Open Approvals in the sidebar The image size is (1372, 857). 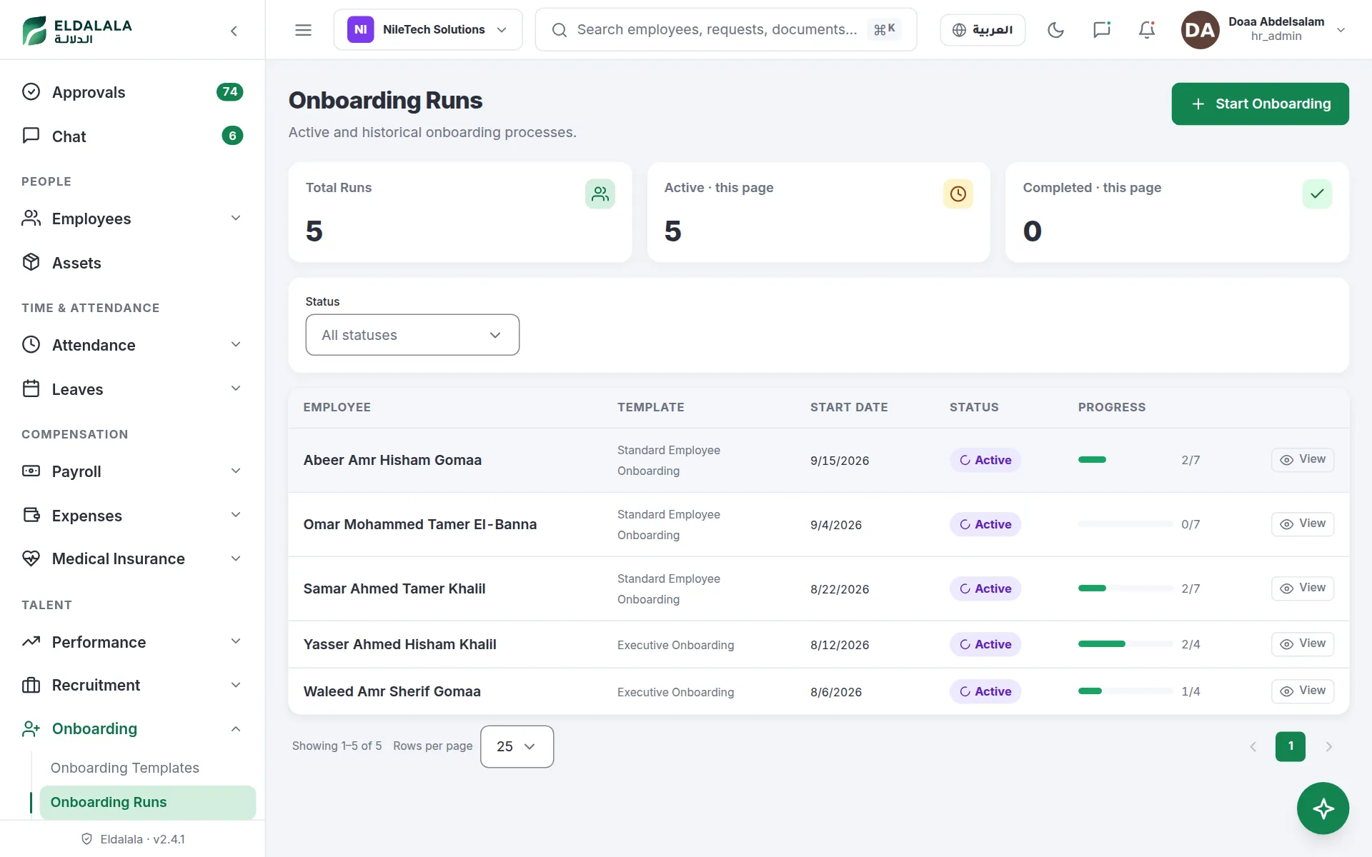coord(132,92)
